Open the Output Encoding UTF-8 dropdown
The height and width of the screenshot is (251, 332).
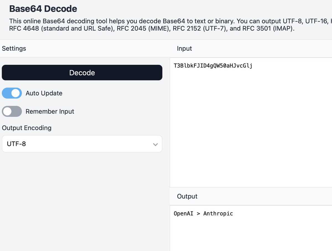82,144
